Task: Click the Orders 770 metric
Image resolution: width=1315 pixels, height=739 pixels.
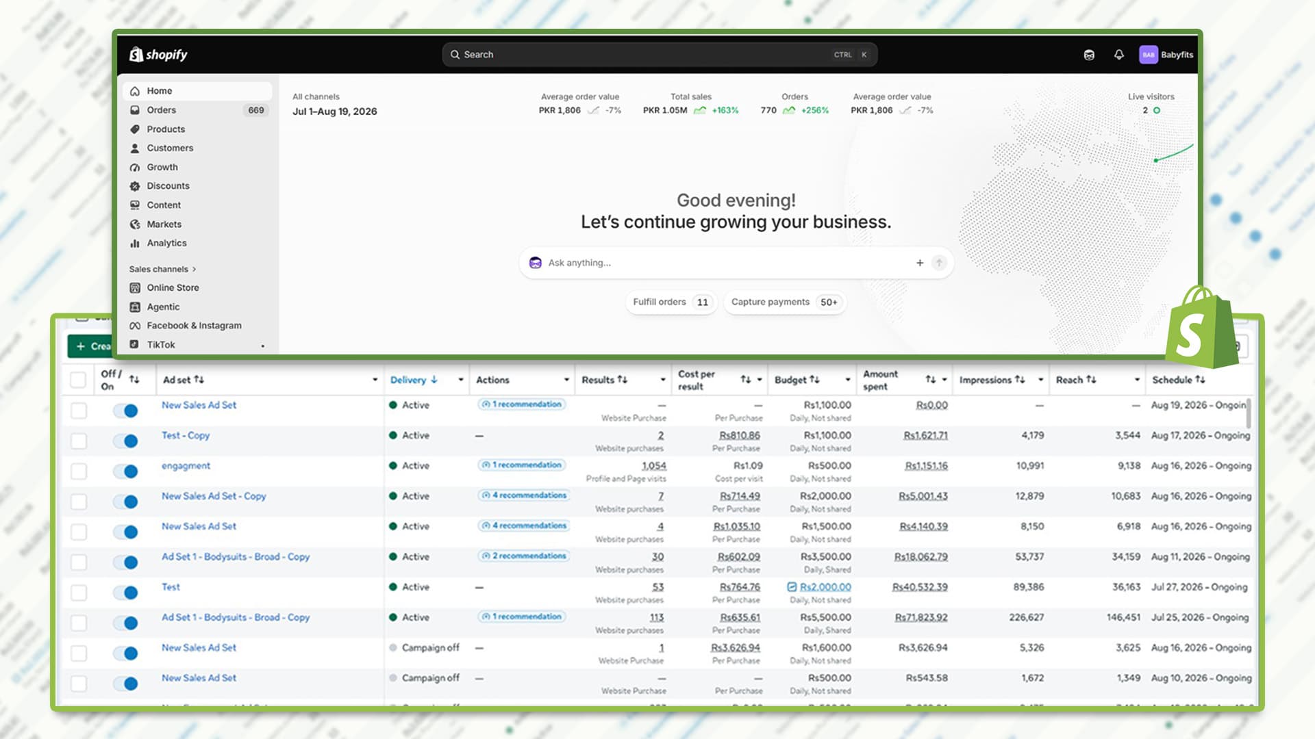Action: point(794,103)
